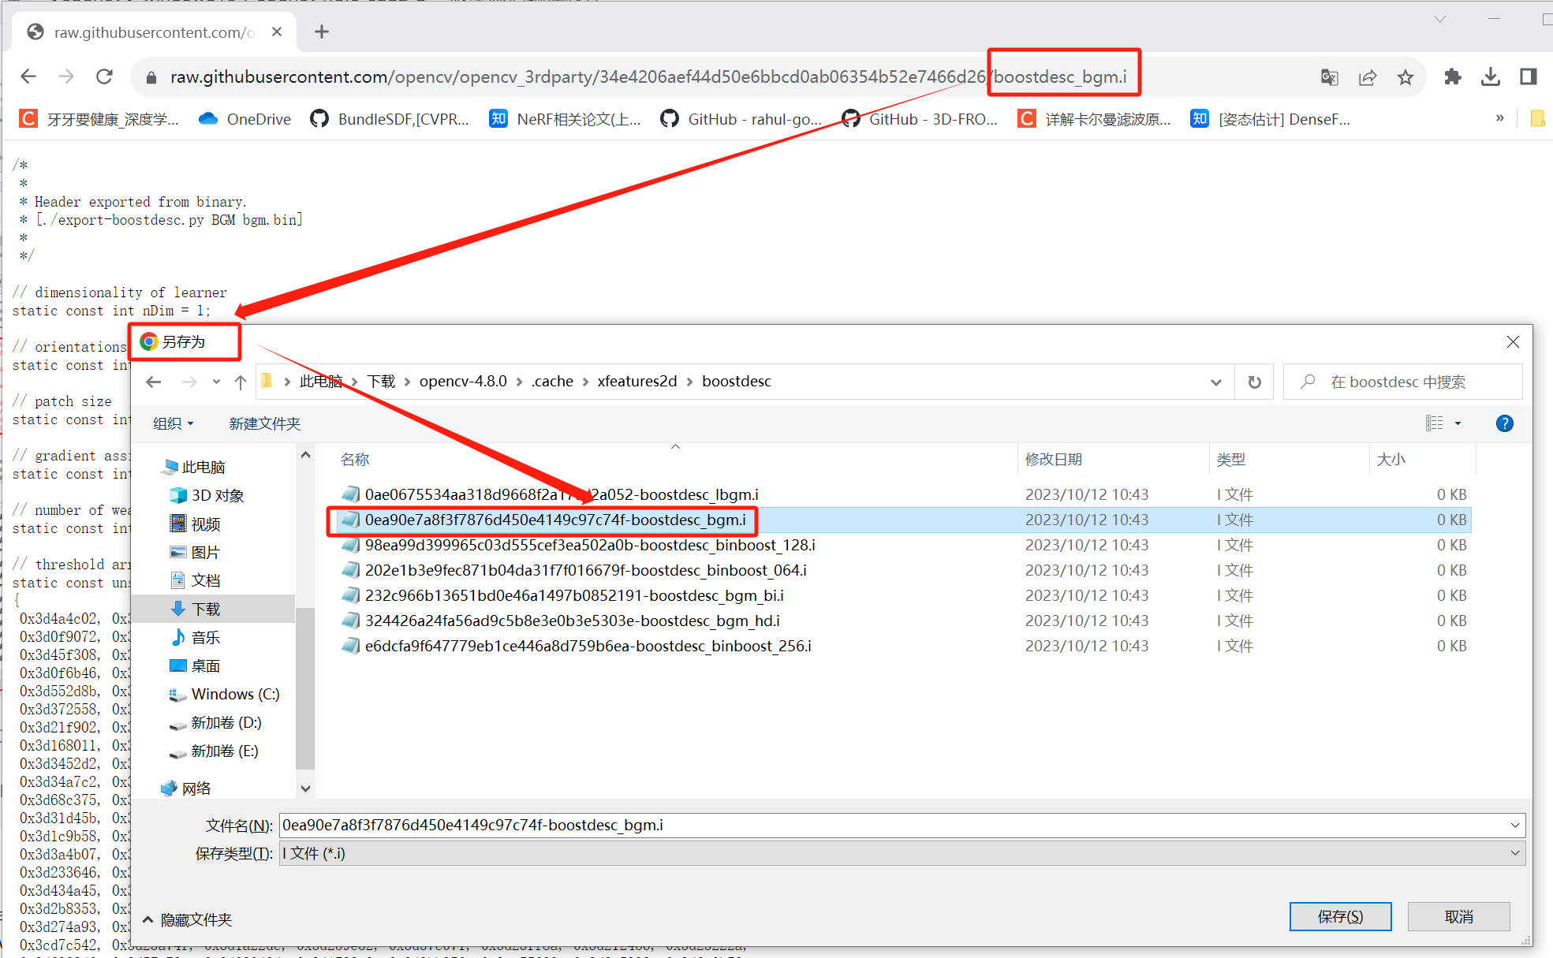Select 文档 in the navigation tree
The width and height of the screenshot is (1553, 958).
pyautogui.click(x=195, y=580)
